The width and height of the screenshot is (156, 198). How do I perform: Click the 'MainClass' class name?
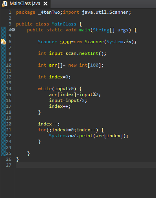64,24
